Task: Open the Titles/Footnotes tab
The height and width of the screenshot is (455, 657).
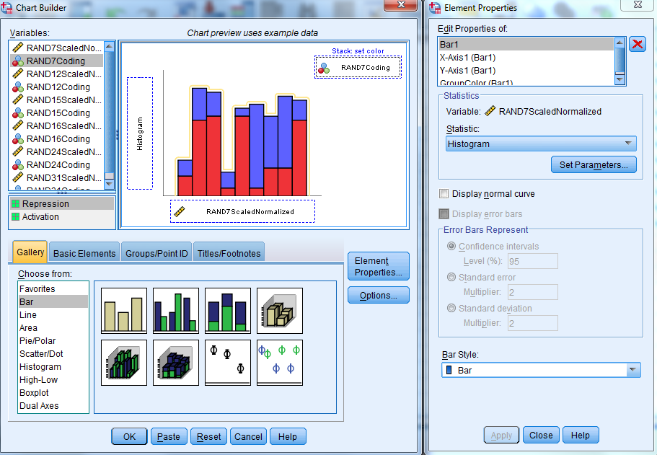Action: pyautogui.click(x=229, y=253)
